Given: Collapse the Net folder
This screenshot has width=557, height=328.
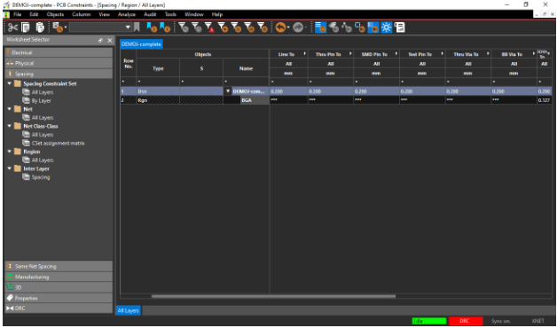Looking at the screenshot, I should point(10,109).
